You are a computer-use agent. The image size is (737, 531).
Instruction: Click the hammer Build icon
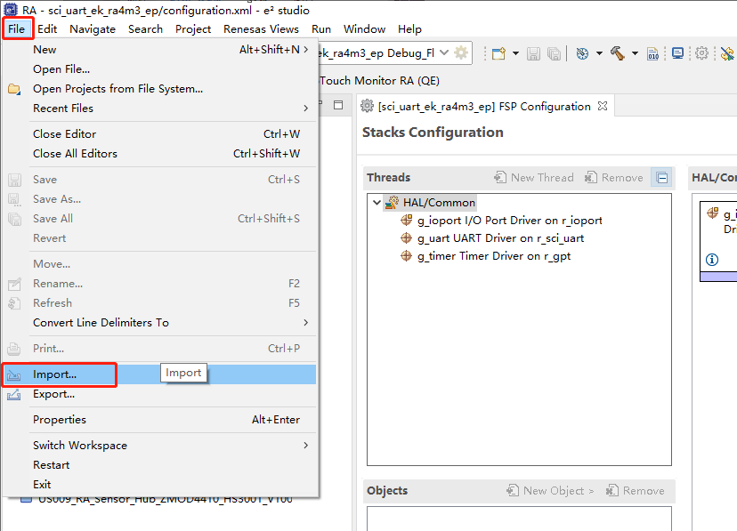click(x=618, y=53)
